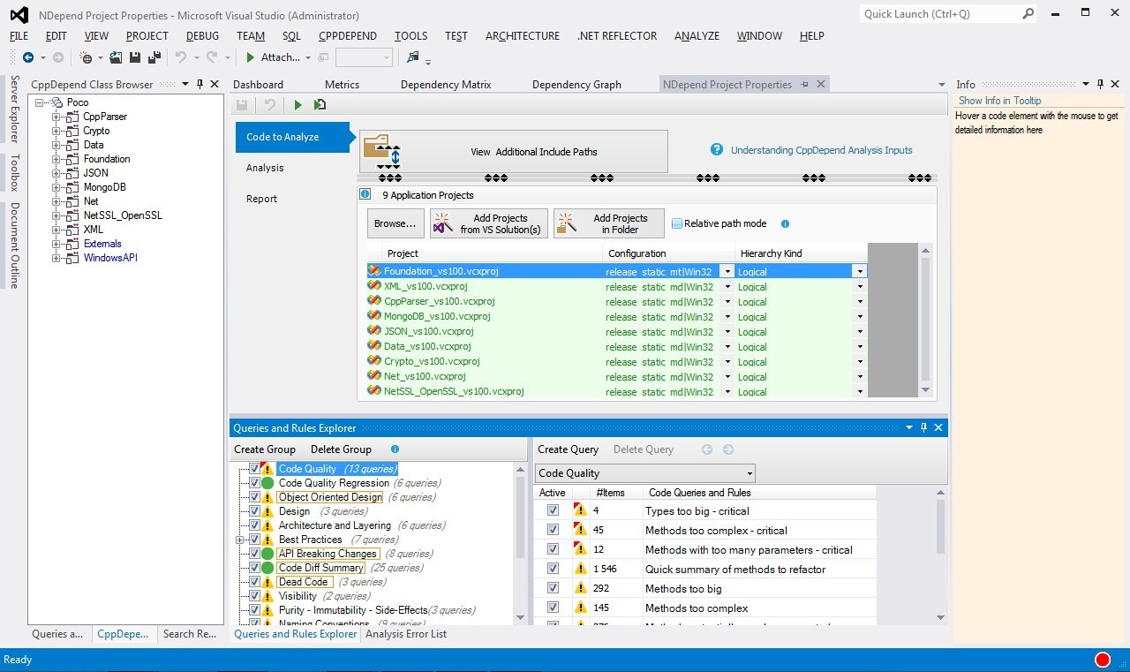Open Understanding CppDepend Analysis Inputs link
Image resolution: width=1130 pixels, height=672 pixels.
[821, 150]
